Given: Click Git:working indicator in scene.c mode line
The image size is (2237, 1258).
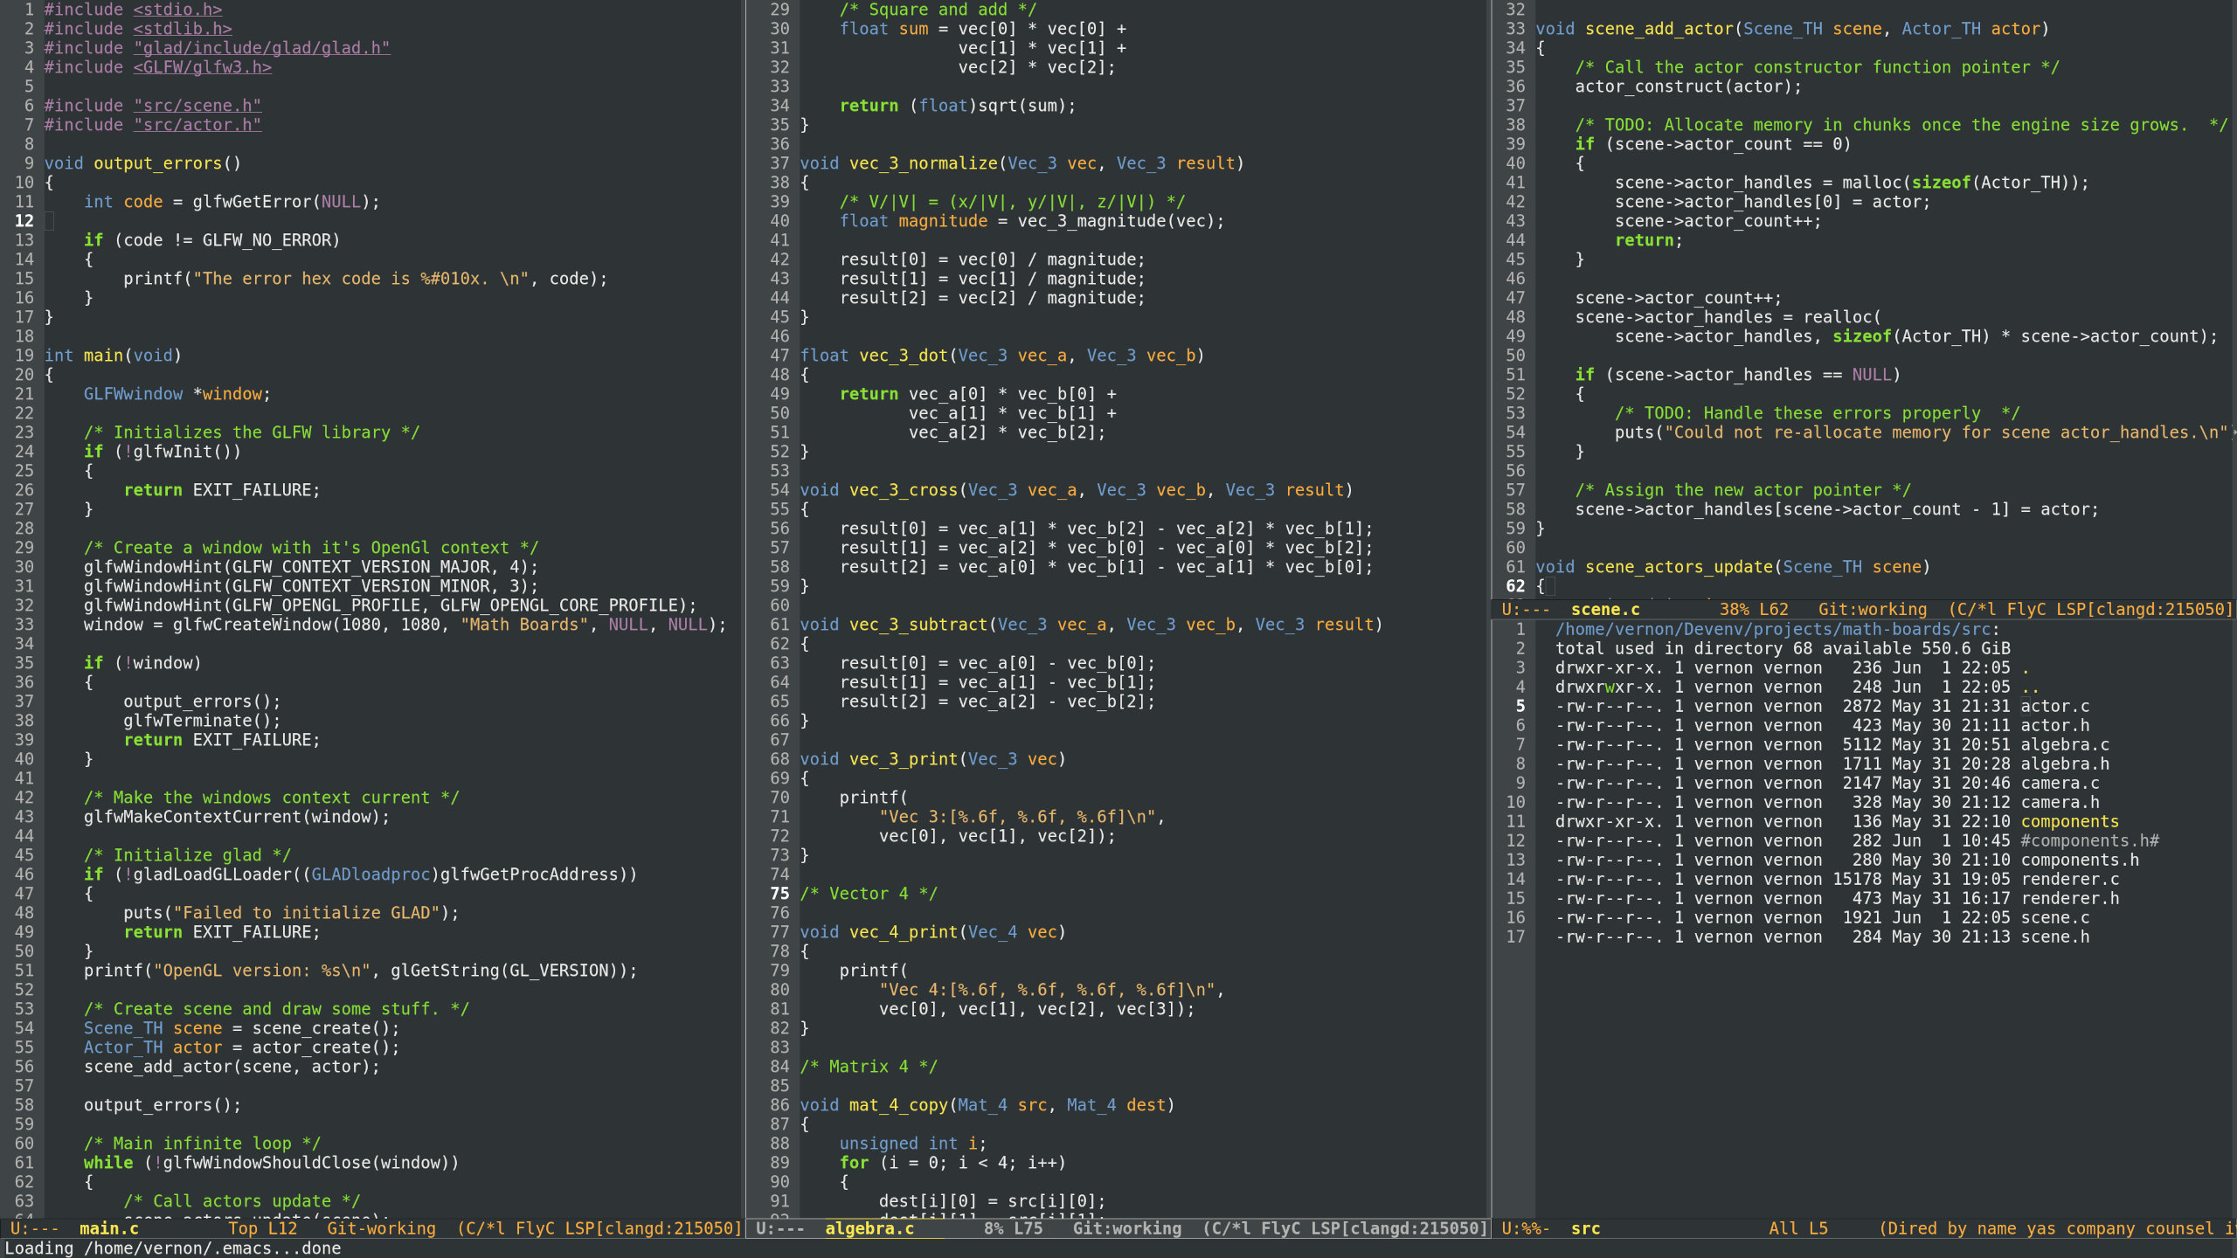Looking at the screenshot, I should [x=1872, y=610].
